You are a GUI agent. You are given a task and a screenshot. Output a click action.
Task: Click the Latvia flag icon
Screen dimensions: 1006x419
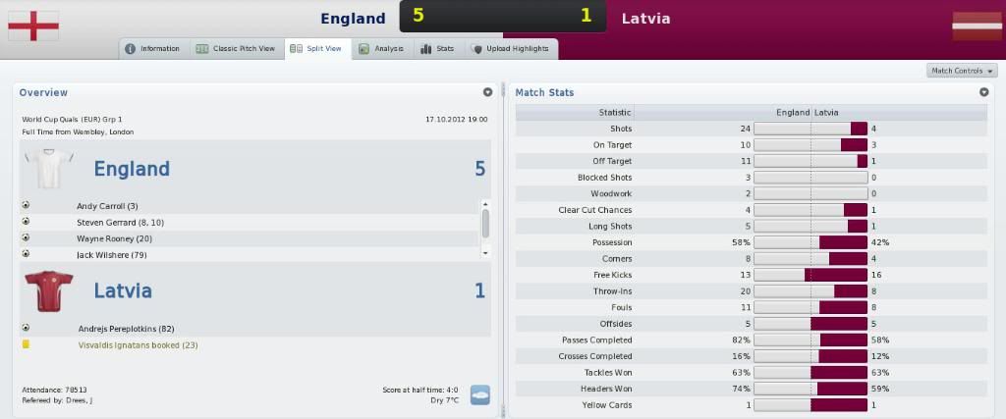click(977, 26)
